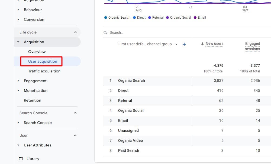Click the Direct legend dot

(134, 18)
